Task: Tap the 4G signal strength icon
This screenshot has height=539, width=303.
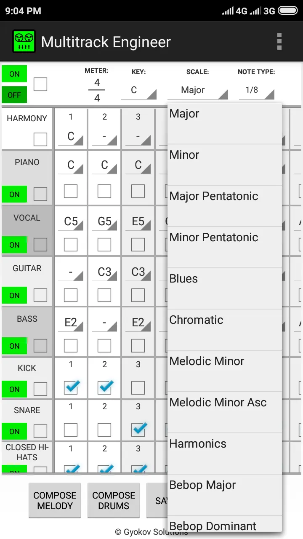Action: [x=235, y=11]
